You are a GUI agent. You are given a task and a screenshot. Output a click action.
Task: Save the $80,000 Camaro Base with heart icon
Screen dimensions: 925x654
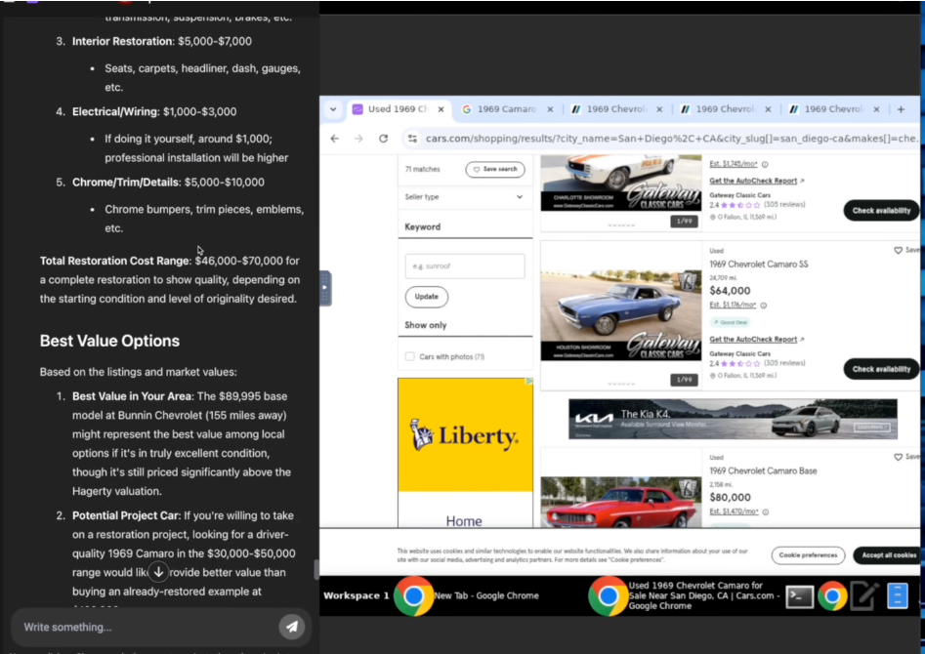tap(898, 457)
